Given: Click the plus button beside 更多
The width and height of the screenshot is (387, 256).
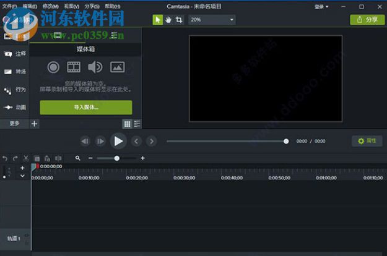Looking at the screenshot, I should tap(34, 124).
